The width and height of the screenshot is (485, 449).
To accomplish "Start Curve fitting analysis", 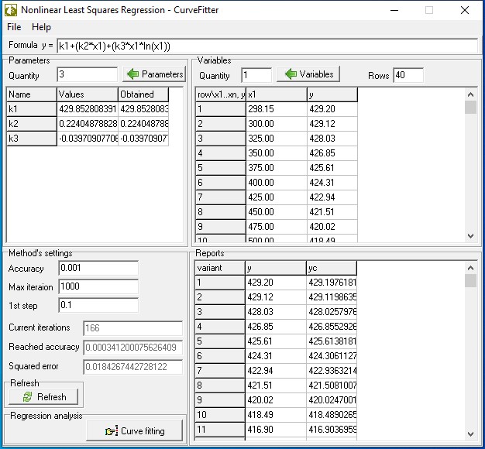I will 135,430.
